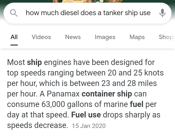This screenshot has width=175, height=137.
Task: Tap the word 'Panamax' in the snippet
Action: tap(63, 94)
